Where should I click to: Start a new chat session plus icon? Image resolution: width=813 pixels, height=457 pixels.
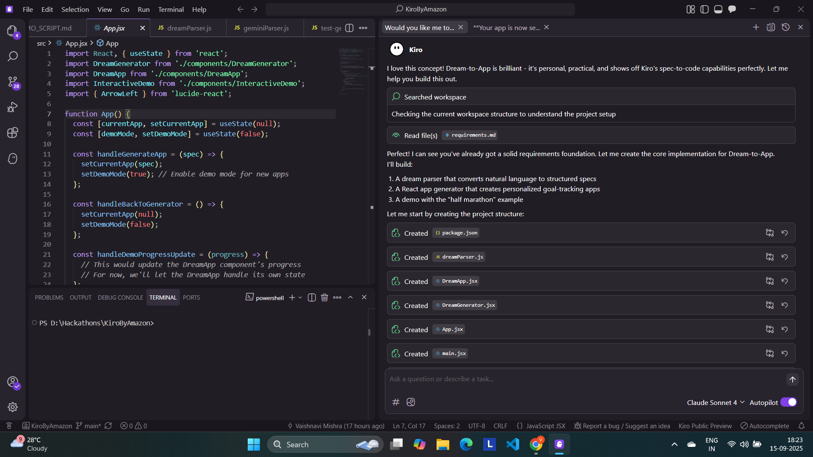tap(756, 27)
